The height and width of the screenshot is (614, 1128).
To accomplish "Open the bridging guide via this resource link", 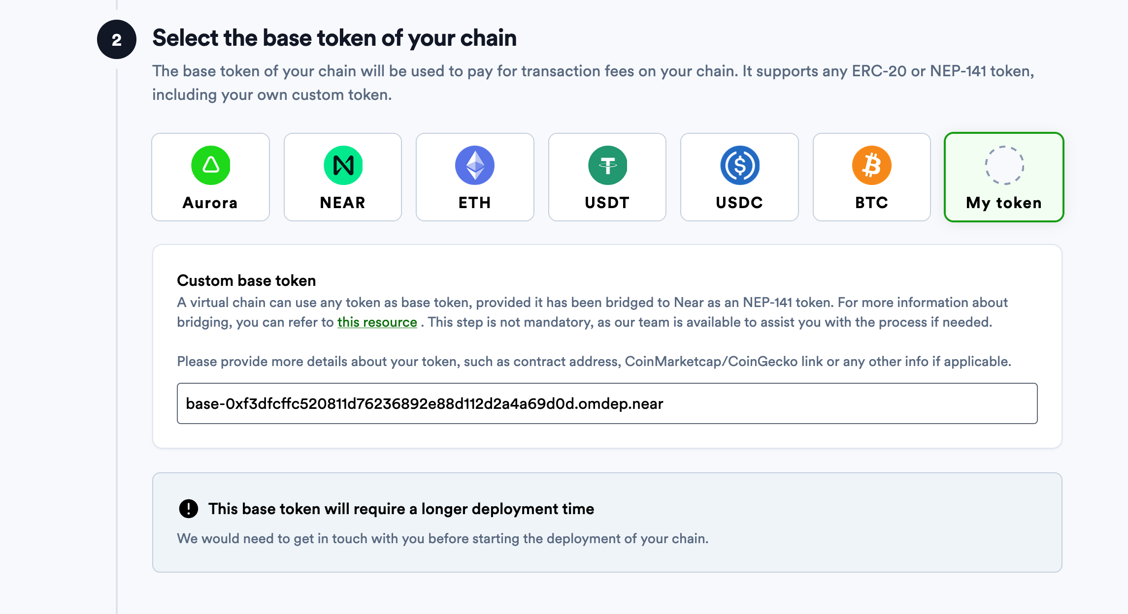I will 377,322.
